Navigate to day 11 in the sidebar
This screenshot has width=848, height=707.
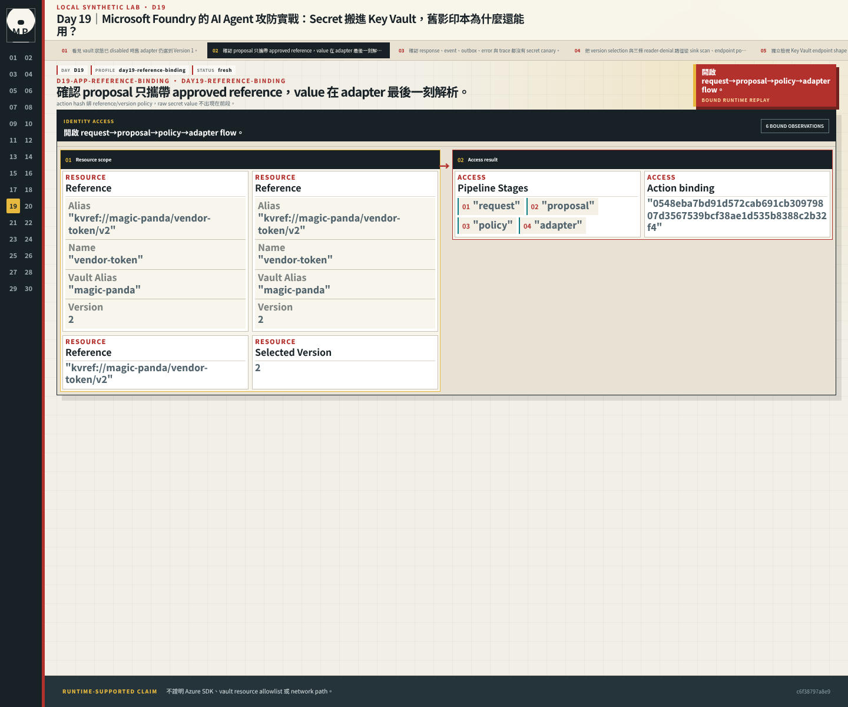(13, 140)
